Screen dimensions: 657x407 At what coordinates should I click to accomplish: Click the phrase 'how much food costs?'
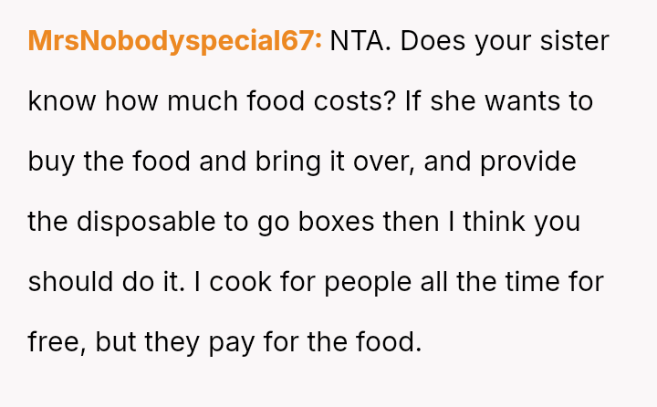pyautogui.click(x=242, y=101)
